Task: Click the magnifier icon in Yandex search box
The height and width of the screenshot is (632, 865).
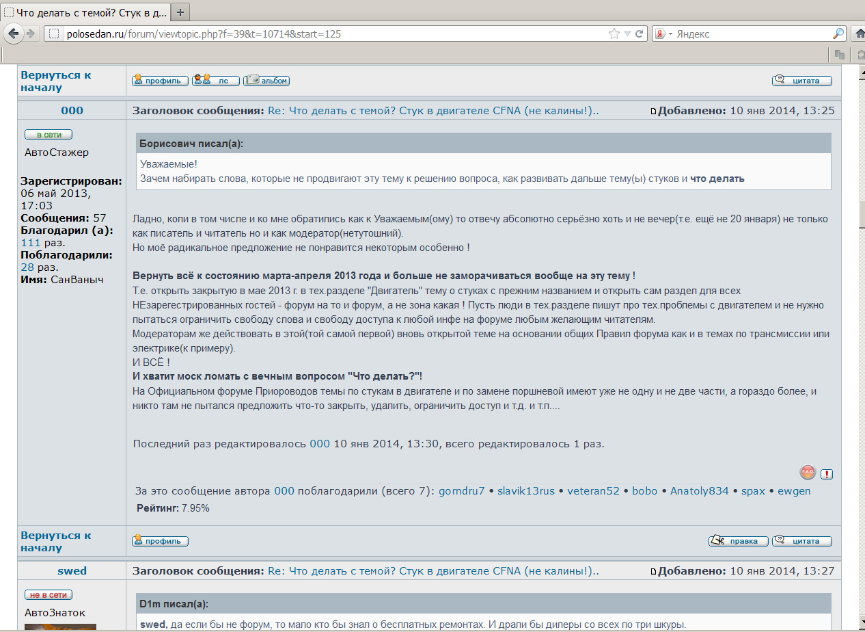Action: (x=838, y=34)
